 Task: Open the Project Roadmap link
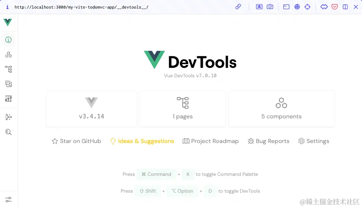[211, 141]
